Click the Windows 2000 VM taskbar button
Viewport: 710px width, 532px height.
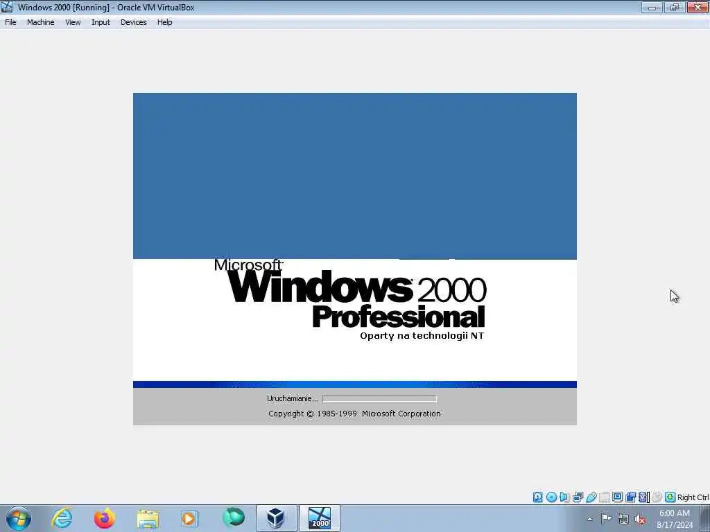(319, 518)
